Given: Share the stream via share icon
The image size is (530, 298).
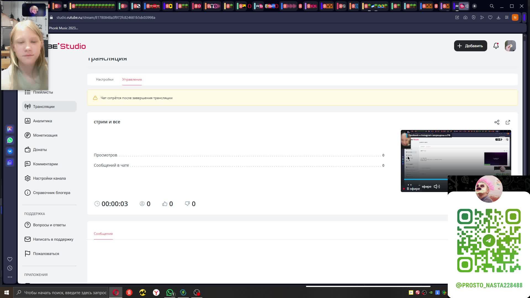Looking at the screenshot, I should pyautogui.click(x=497, y=122).
